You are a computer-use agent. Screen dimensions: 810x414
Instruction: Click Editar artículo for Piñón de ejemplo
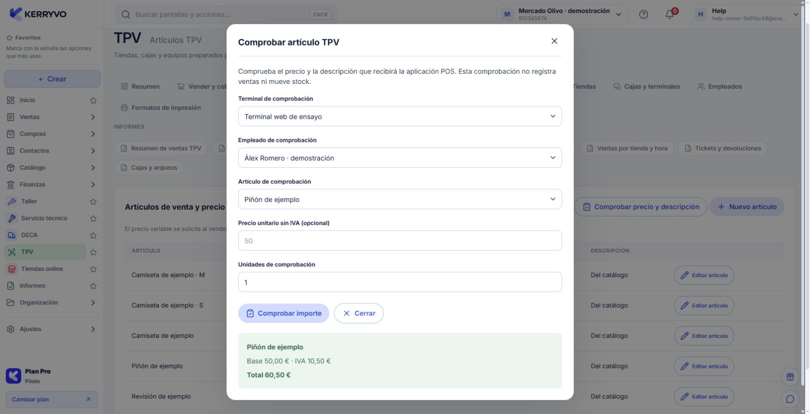click(704, 366)
